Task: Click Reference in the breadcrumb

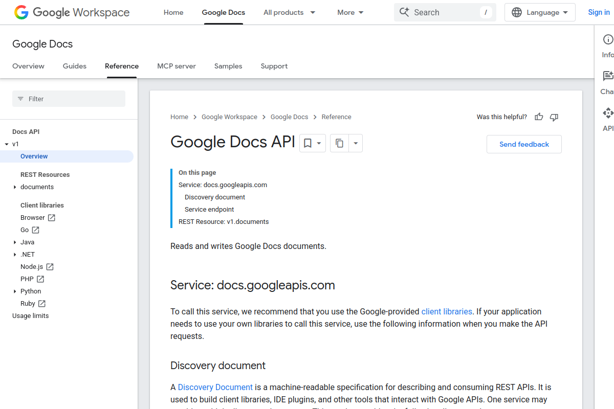Action: coord(336,117)
